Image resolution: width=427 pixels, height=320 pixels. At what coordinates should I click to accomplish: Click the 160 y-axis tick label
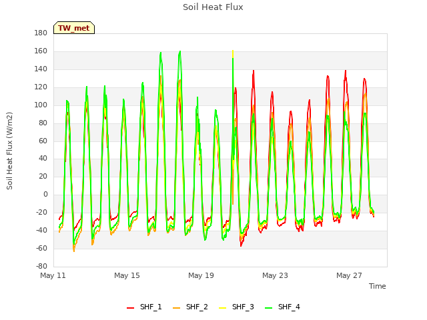(x=41, y=51)
